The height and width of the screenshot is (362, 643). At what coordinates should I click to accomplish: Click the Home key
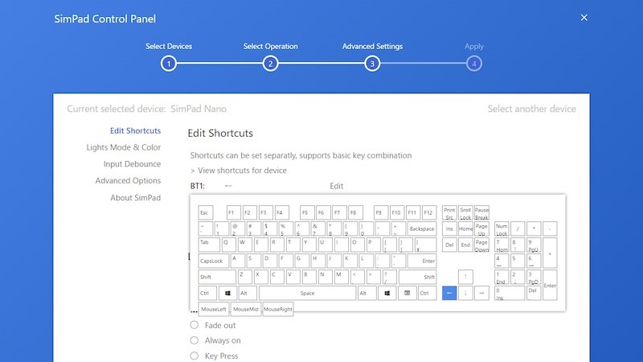[465, 228]
